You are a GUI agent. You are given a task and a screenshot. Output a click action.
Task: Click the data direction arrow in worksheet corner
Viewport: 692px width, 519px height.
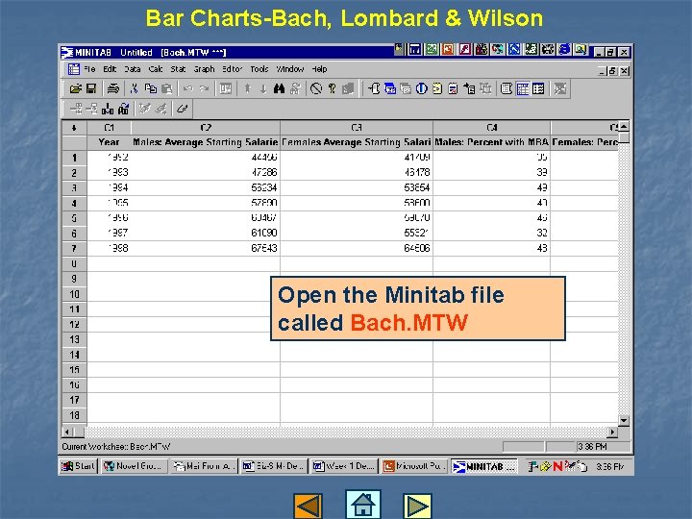[74, 128]
